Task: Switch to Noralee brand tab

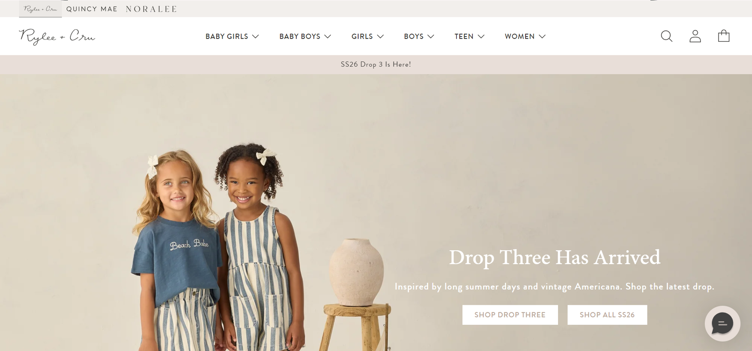Action: [151, 9]
